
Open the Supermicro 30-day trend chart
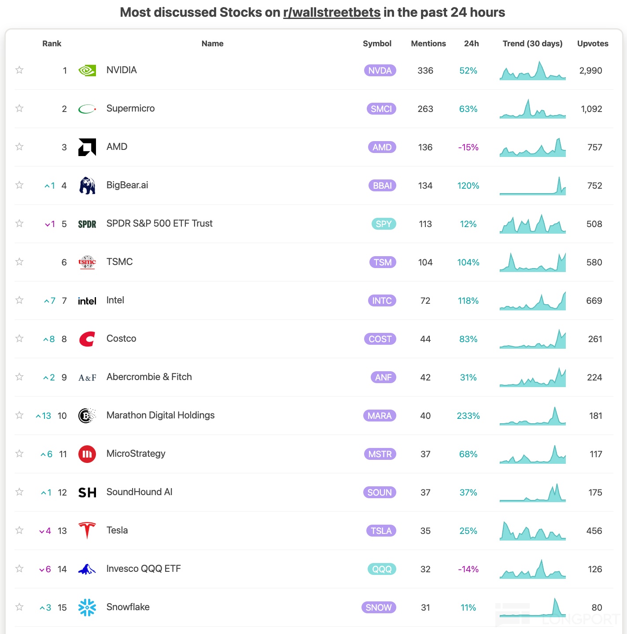[532, 109]
